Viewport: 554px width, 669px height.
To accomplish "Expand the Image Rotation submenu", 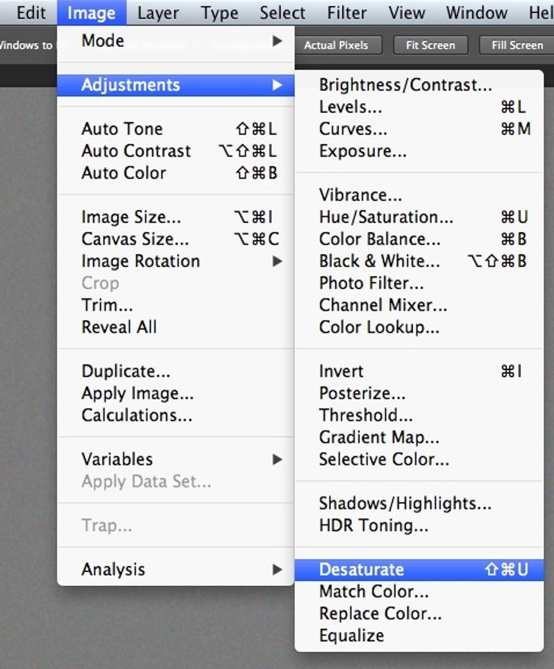I will pos(141,261).
